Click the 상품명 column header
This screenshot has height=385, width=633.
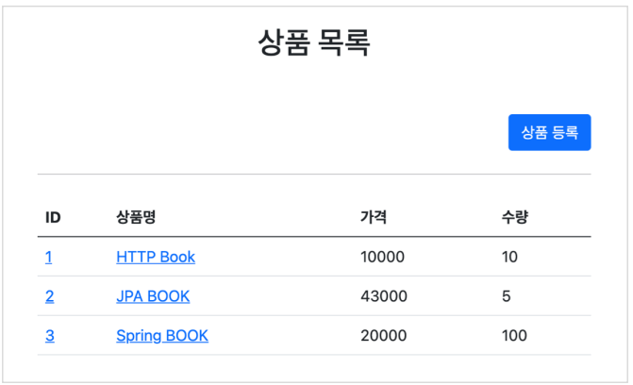click(x=136, y=217)
